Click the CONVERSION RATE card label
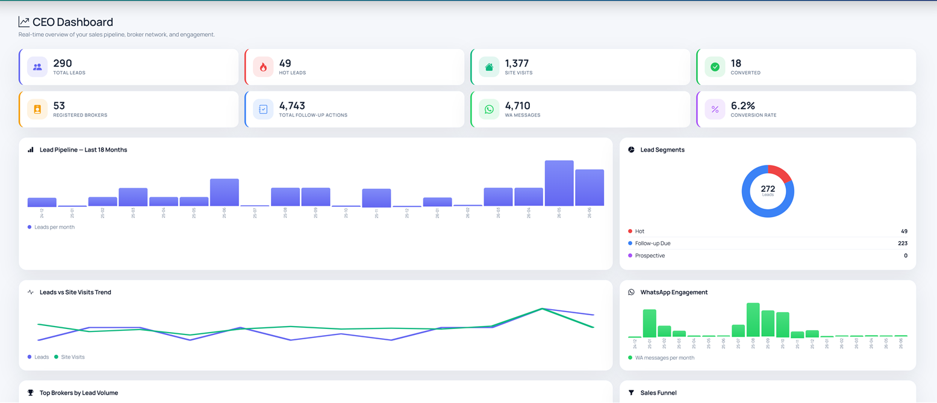The height and width of the screenshot is (403, 937). point(753,115)
